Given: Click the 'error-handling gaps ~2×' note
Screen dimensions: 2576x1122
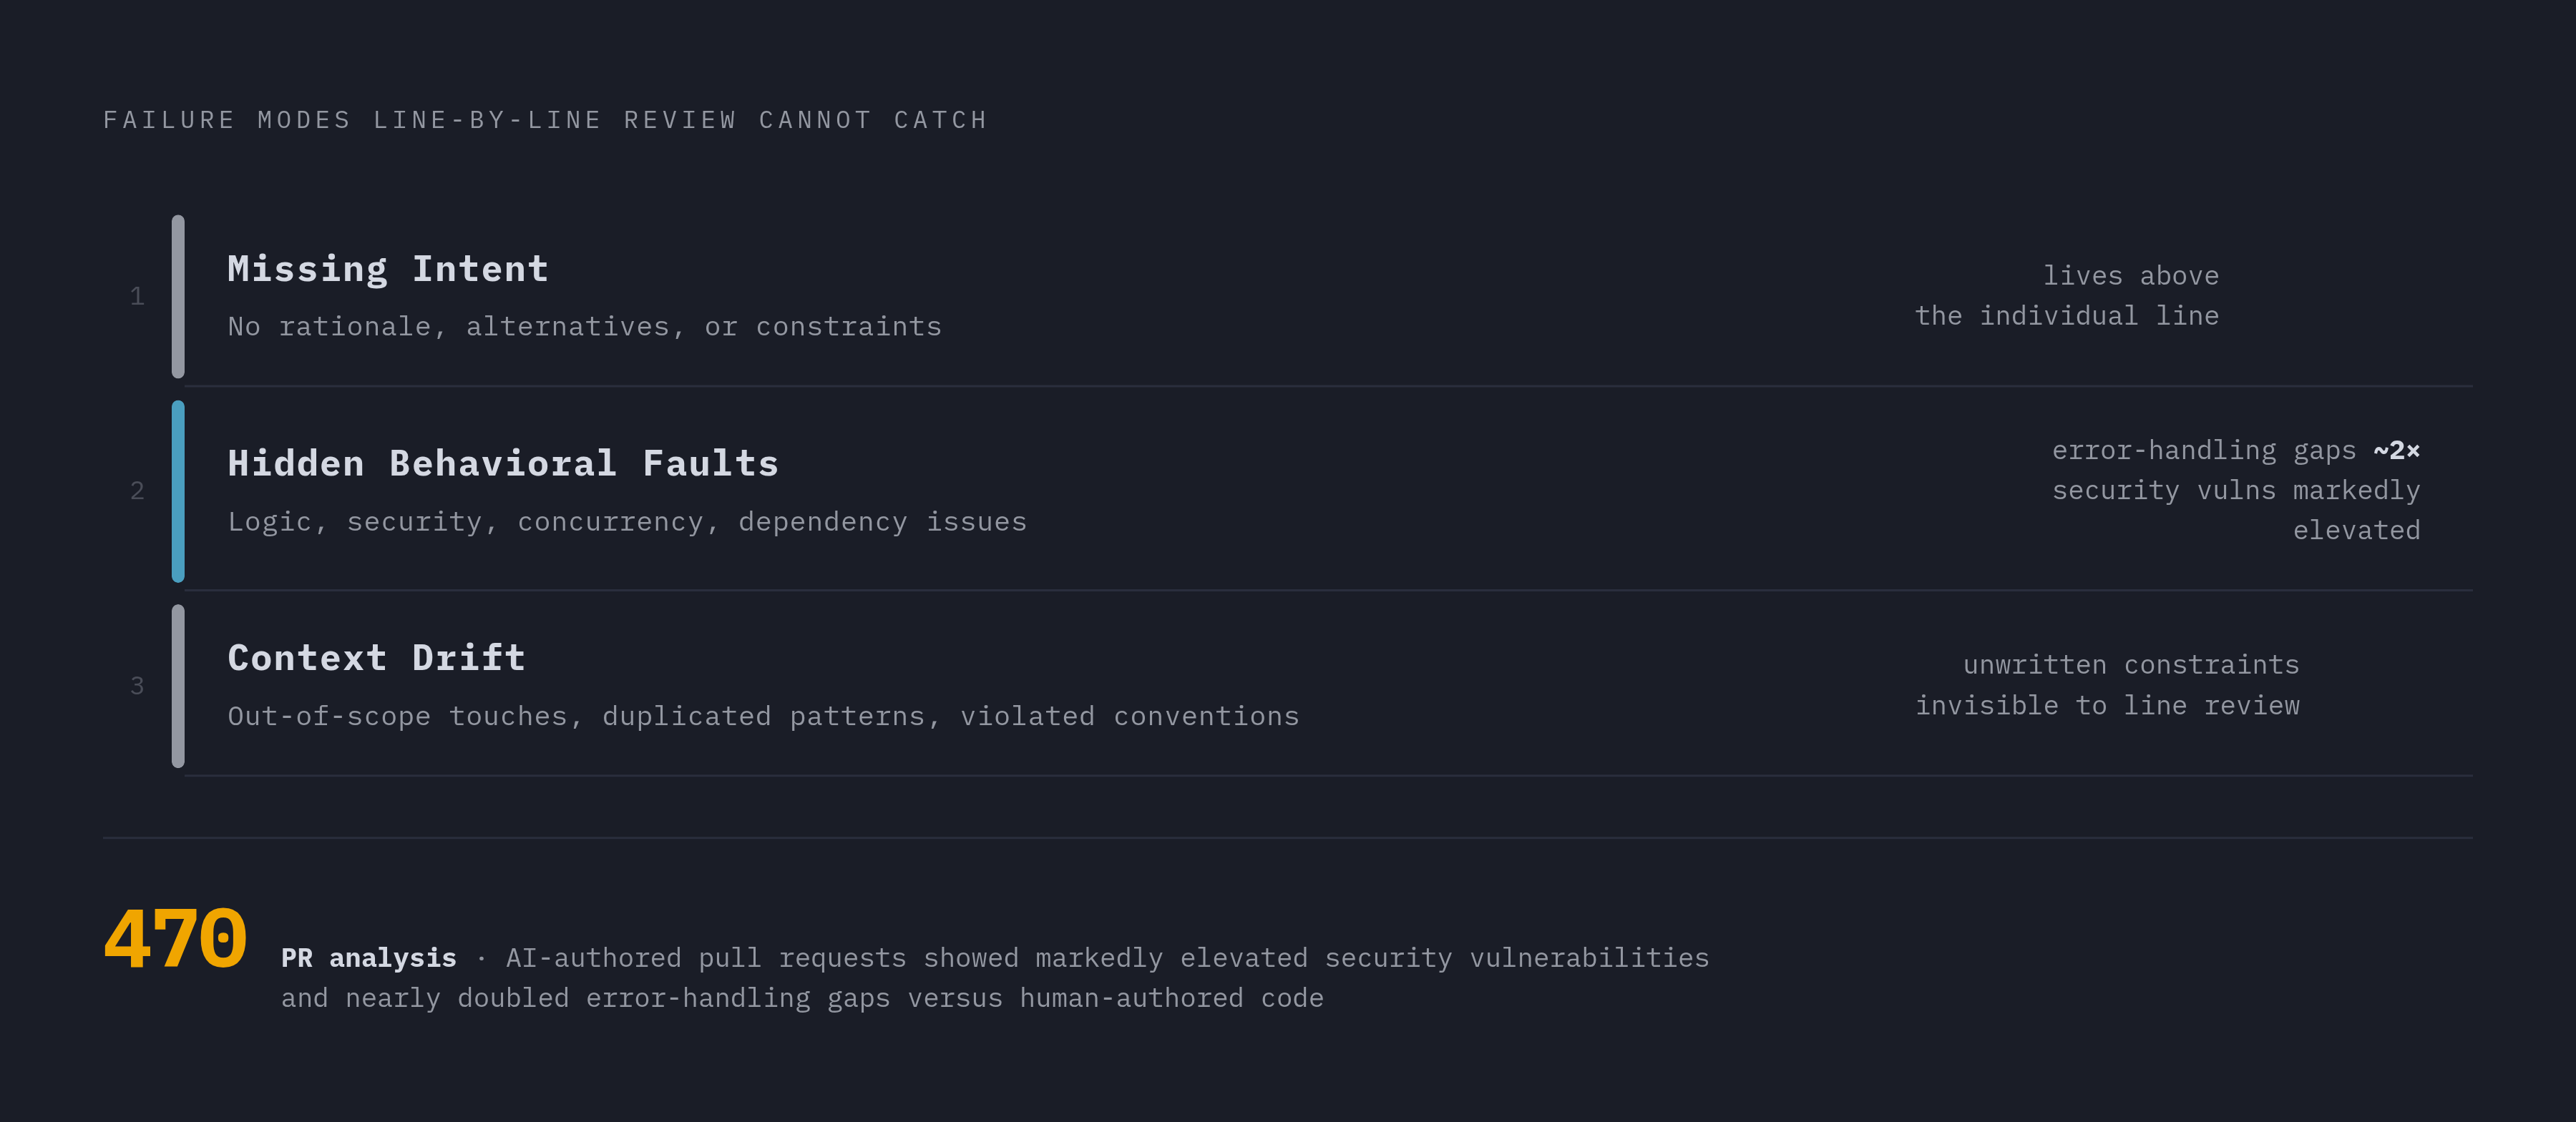Looking at the screenshot, I should pyautogui.click(x=2236, y=451).
